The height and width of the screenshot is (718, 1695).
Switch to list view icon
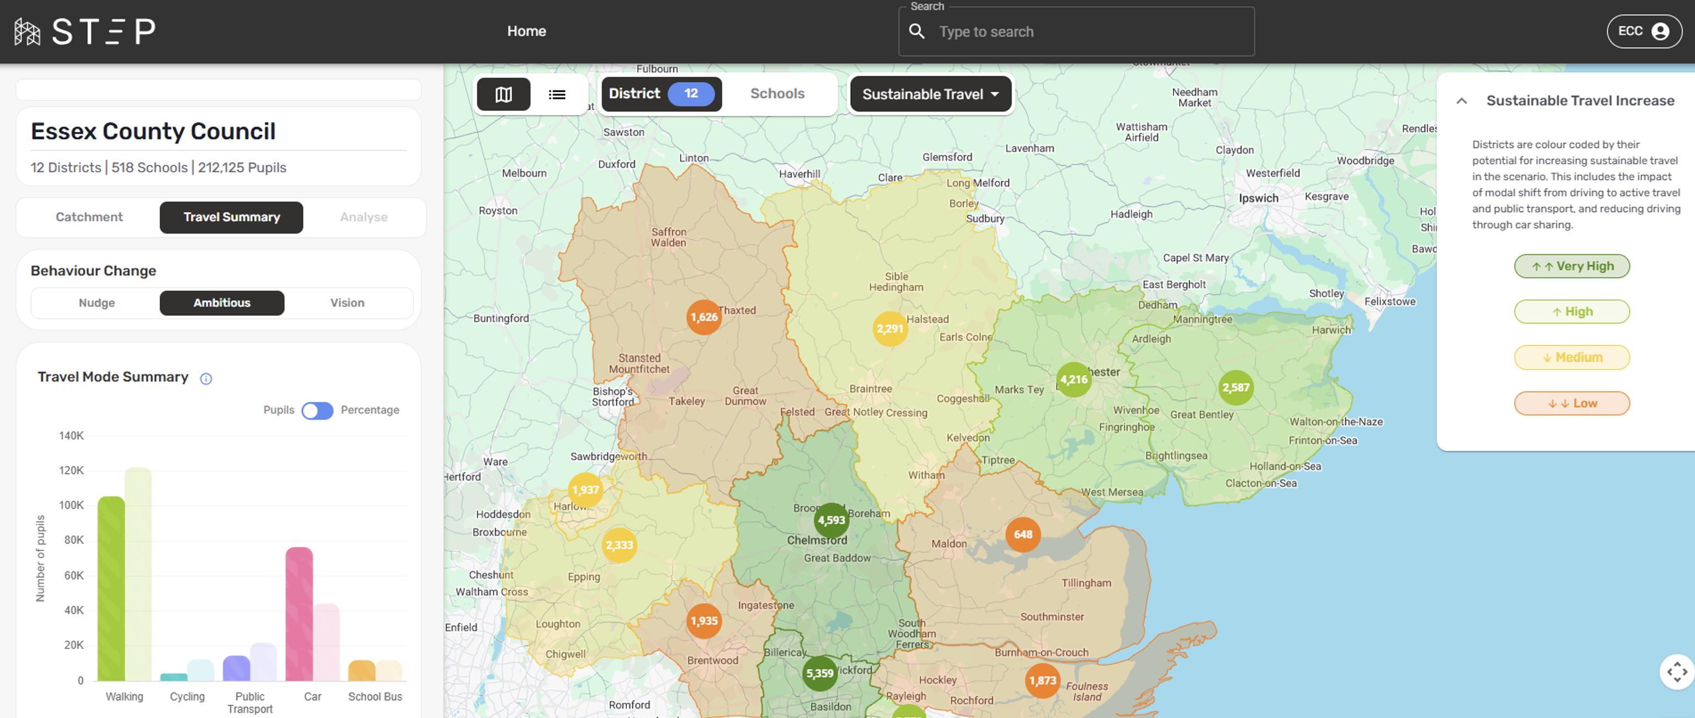557,94
